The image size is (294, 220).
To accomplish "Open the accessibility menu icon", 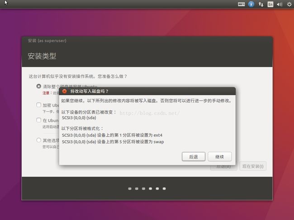I will (251, 4).
